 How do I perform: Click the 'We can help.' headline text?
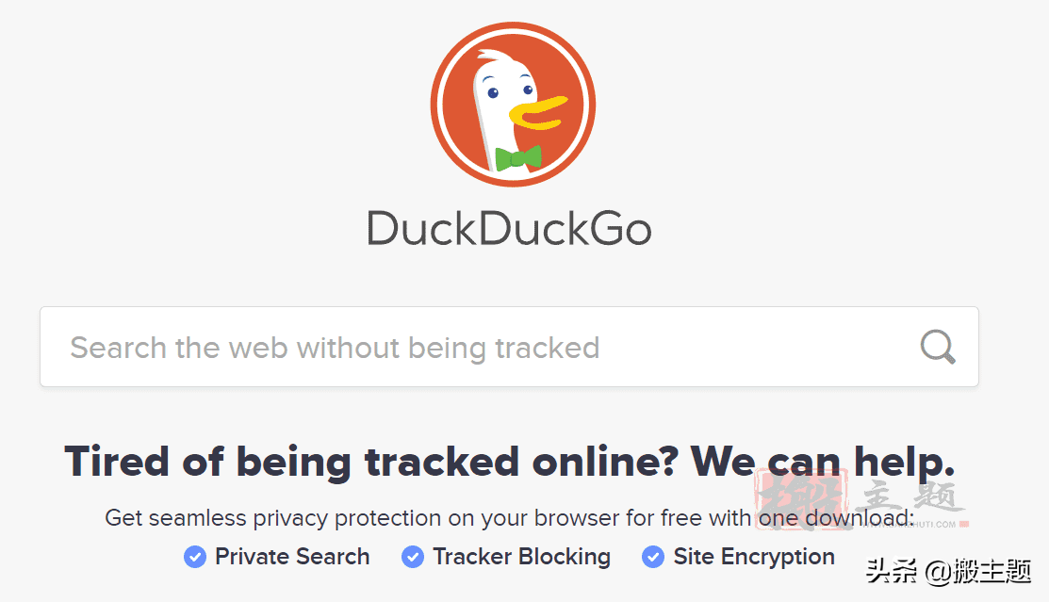822,463
